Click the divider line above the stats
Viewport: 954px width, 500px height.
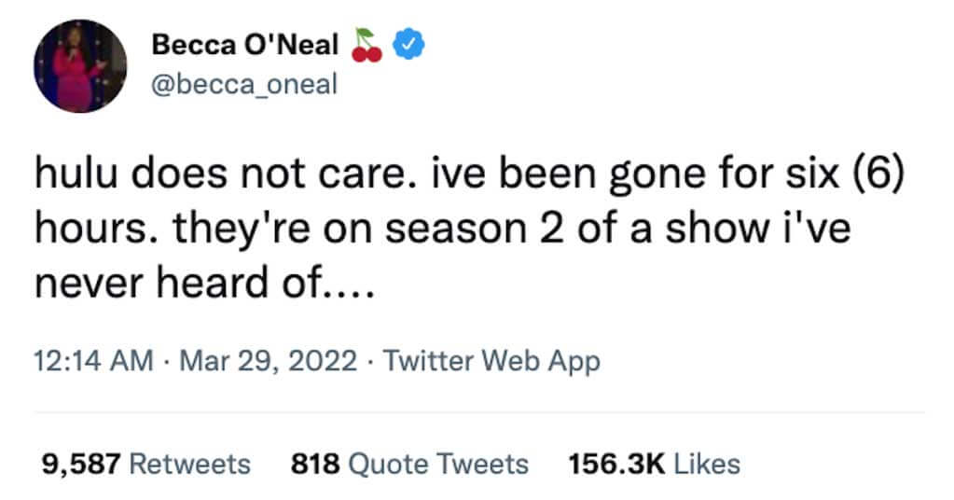pos(479,412)
